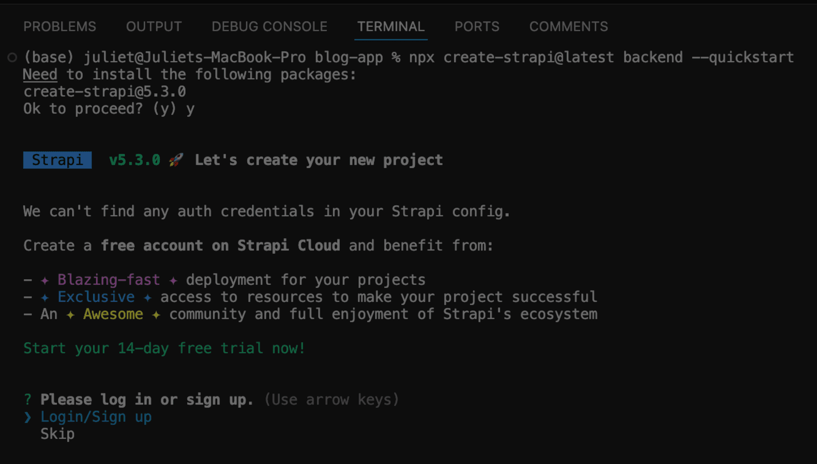817x464 pixels.
Task: Click the yellow Awesome text
Action: tap(113, 314)
